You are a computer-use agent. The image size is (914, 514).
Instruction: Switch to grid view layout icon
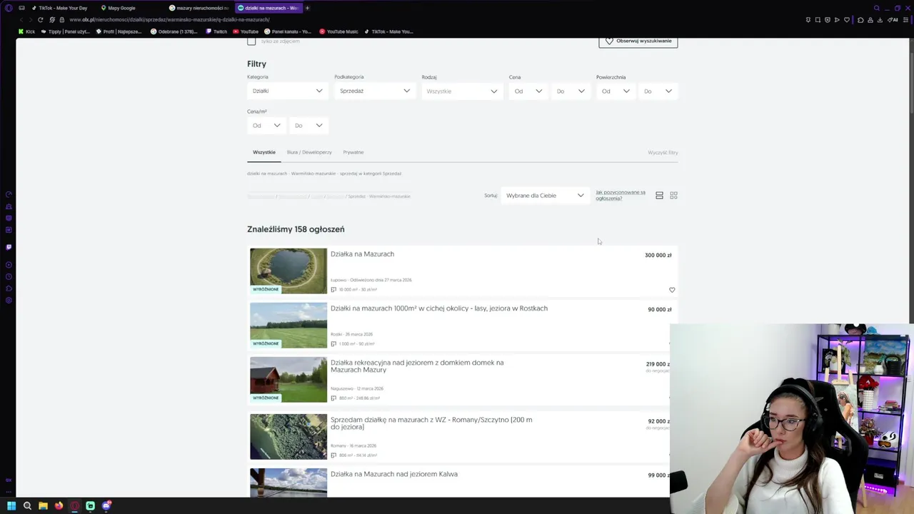click(673, 195)
